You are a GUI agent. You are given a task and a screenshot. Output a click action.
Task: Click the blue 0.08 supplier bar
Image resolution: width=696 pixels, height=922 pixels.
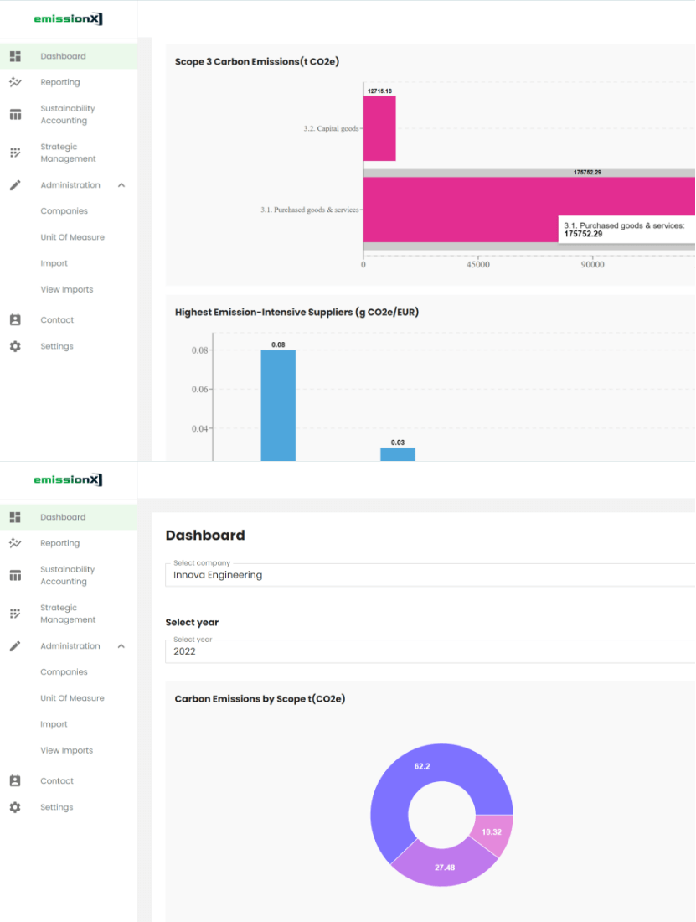coord(278,406)
